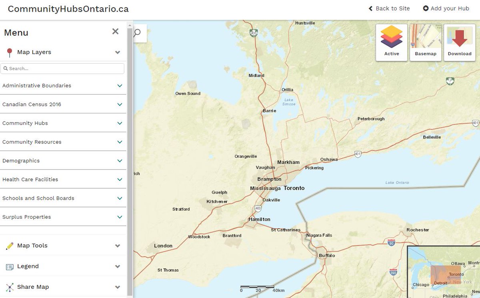Open the map search magnifier
Viewport: 480px width, 298px height.
137,33
